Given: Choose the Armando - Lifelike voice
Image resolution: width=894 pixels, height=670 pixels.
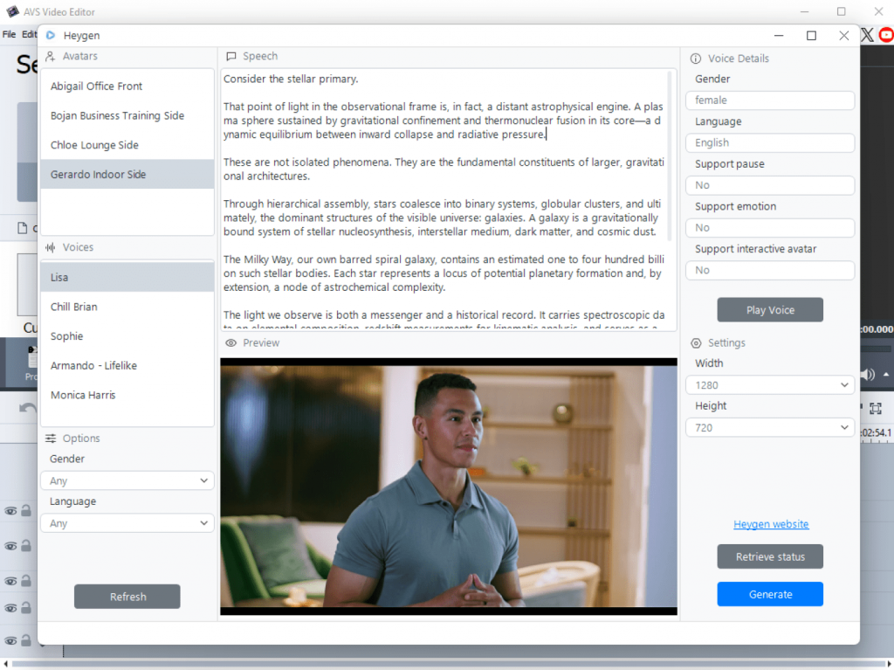Looking at the screenshot, I should (x=127, y=365).
